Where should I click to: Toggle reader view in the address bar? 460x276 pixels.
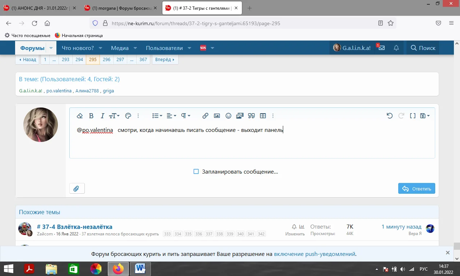pos(381,23)
